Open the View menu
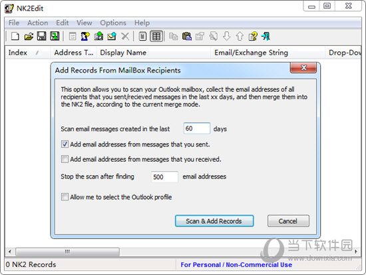This screenshot has height=275, width=366. (85, 23)
